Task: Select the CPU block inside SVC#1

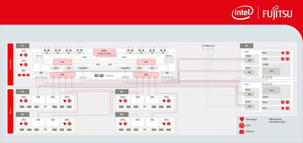Action: coord(271,90)
